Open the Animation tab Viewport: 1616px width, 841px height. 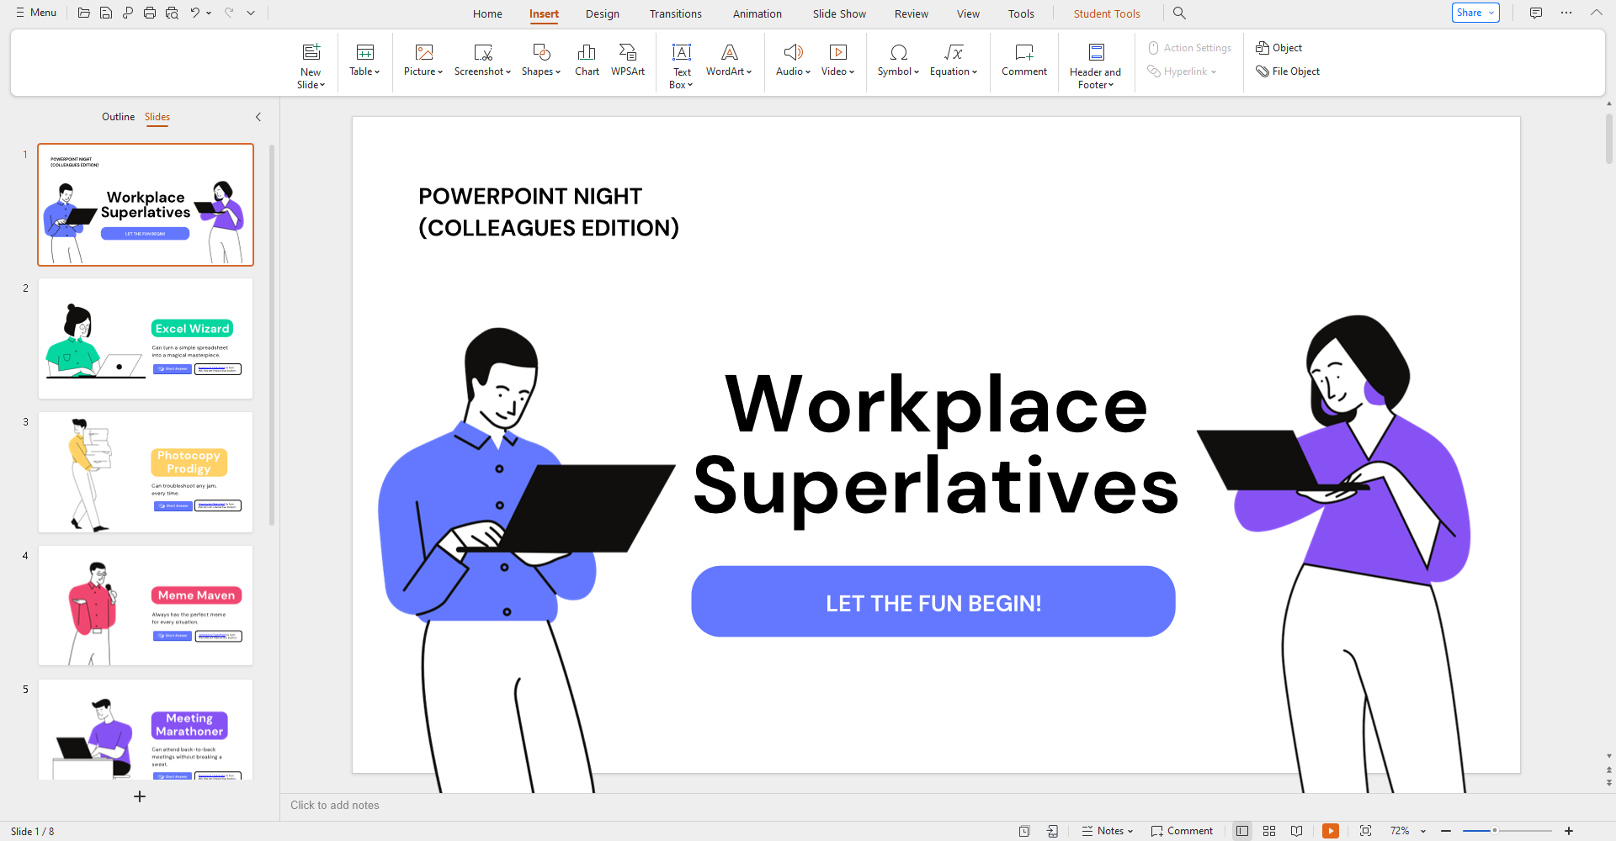(x=757, y=13)
